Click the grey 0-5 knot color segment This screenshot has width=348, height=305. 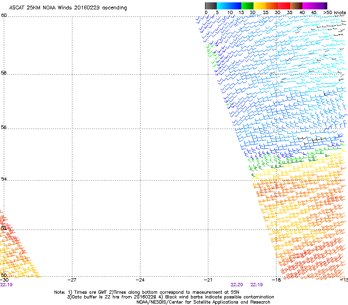pos(211,6)
